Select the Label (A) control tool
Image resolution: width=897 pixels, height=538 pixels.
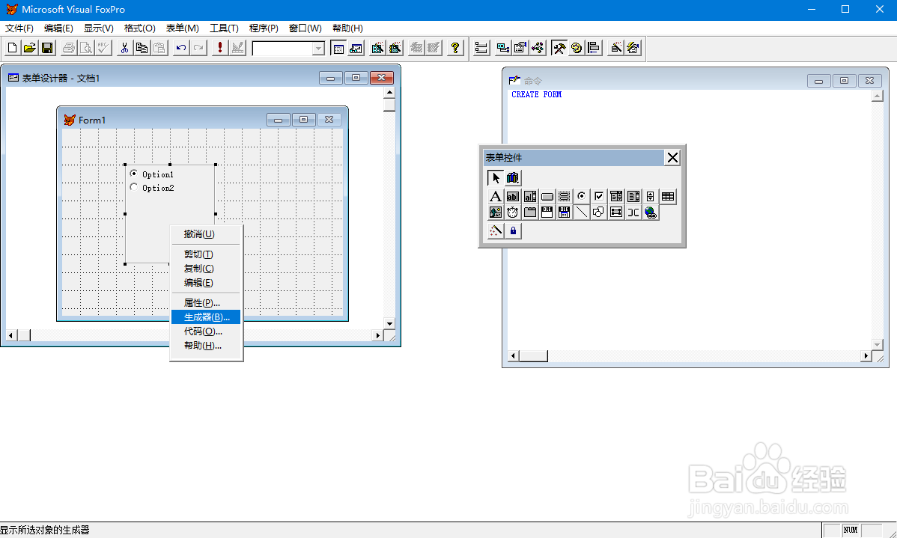(x=496, y=197)
